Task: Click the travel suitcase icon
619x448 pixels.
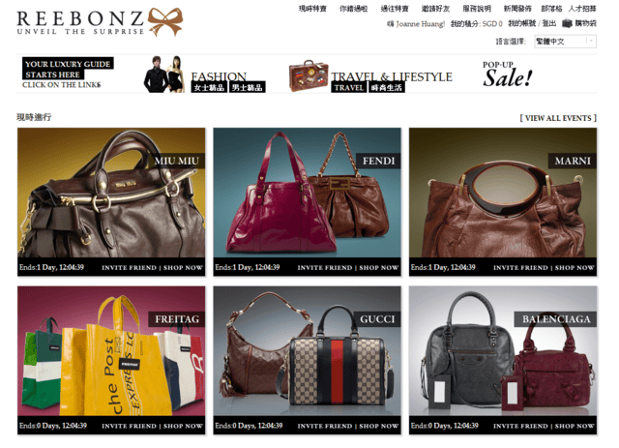Action: 309,75
